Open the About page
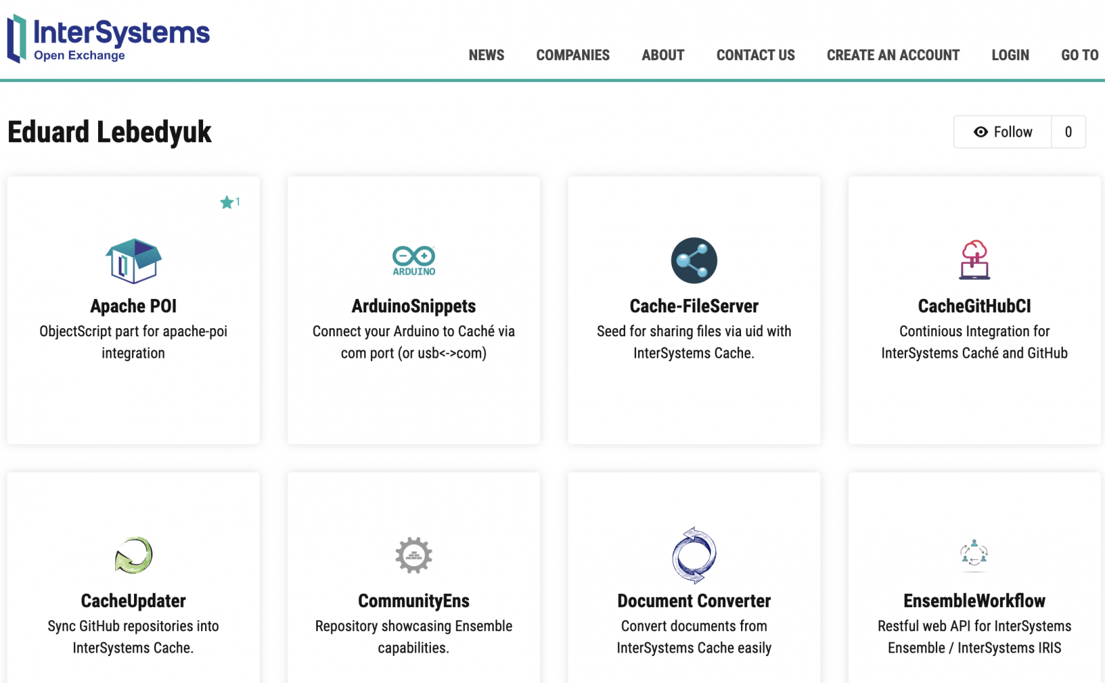Viewport: 1105px width, 683px height. point(663,55)
